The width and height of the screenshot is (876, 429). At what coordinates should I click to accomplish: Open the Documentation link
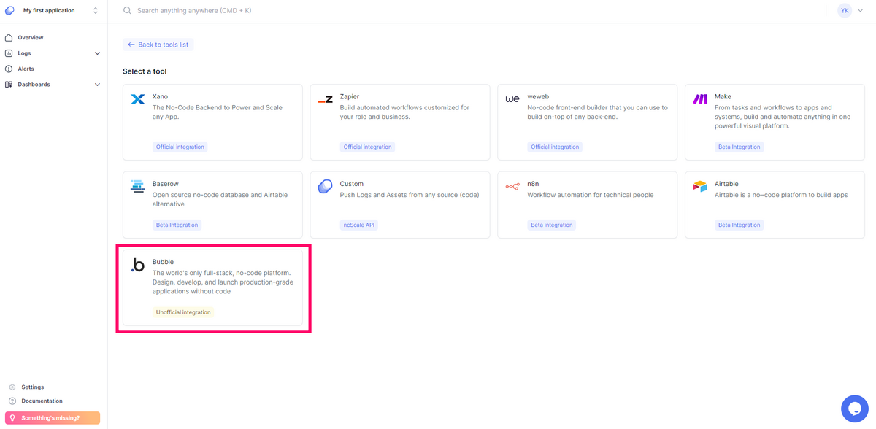tap(42, 401)
